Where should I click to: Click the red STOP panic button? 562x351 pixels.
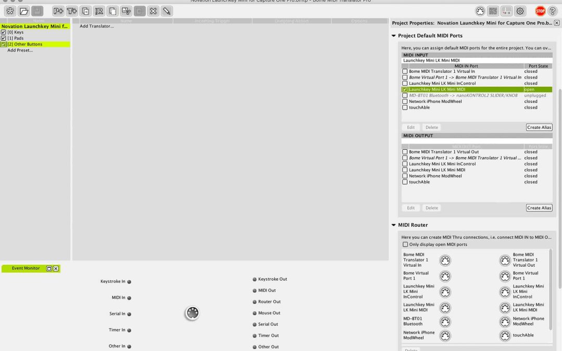coord(540,11)
